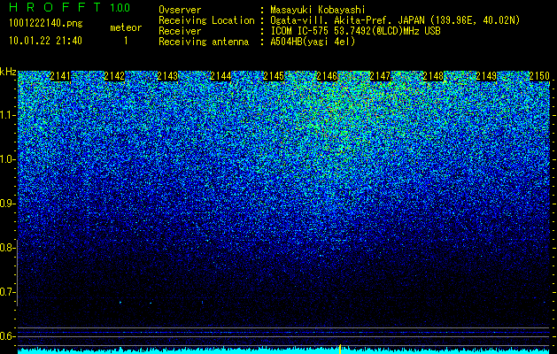Select the file name 1001222140.png
The width and height of the screenshot is (557, 354).
point(46,24)
